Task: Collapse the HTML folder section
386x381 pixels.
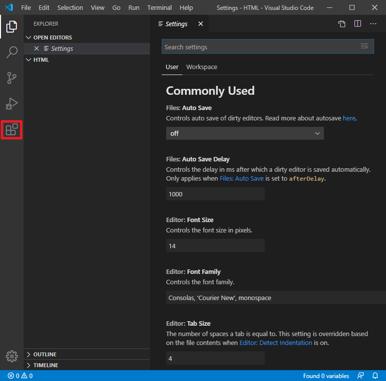Action: coord(29,60)
